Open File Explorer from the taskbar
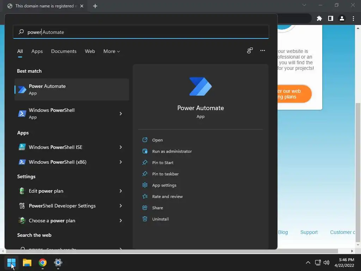This screenshot has width=361, height=271. tap(27, 262)
